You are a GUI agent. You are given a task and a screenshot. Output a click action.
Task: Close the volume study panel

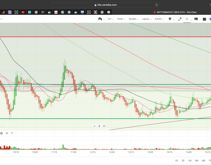point(7,133)
